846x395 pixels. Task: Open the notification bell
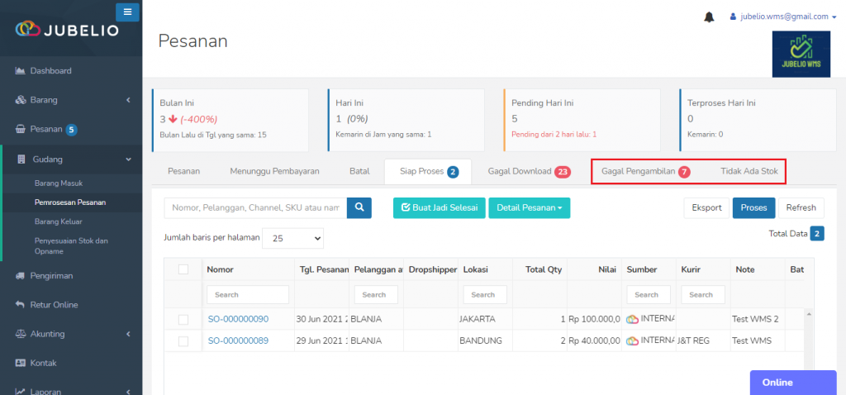[x=709, y=17]
